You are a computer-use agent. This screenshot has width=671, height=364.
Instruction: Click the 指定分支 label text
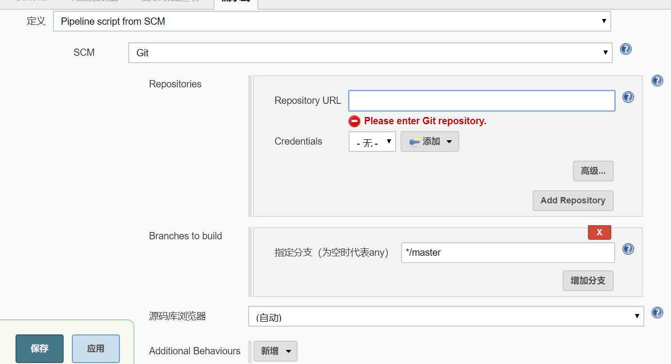[332, 252]
